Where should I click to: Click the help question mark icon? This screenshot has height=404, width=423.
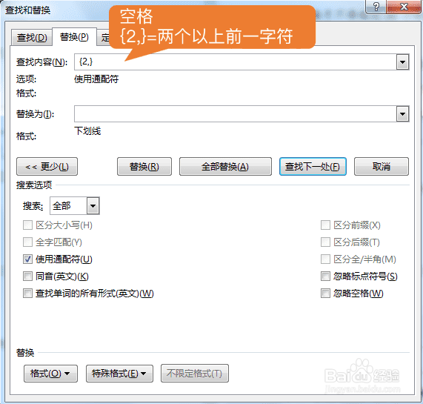coord(376,7)
